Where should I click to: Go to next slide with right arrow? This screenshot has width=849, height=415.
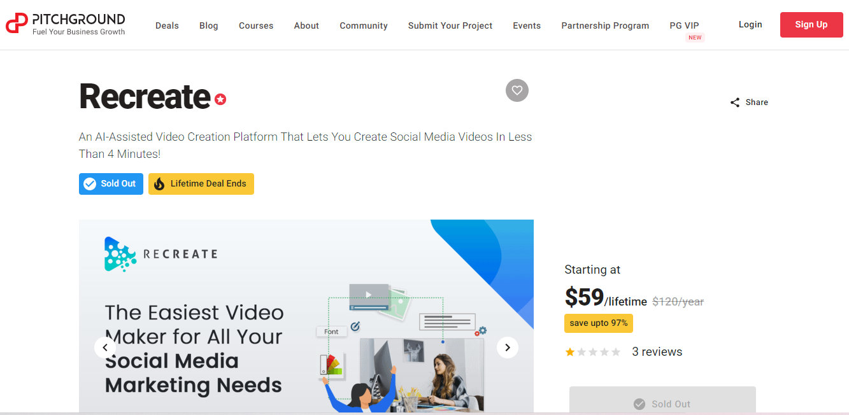[508, 348]
